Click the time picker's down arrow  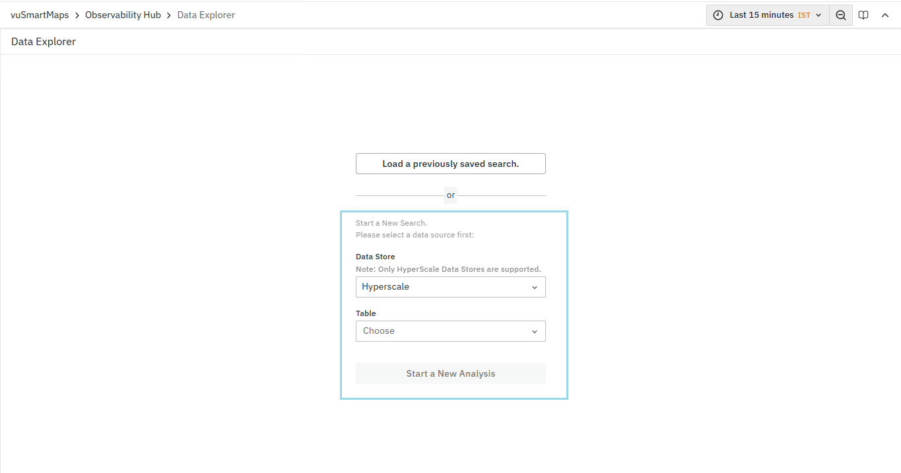(818, 15)
